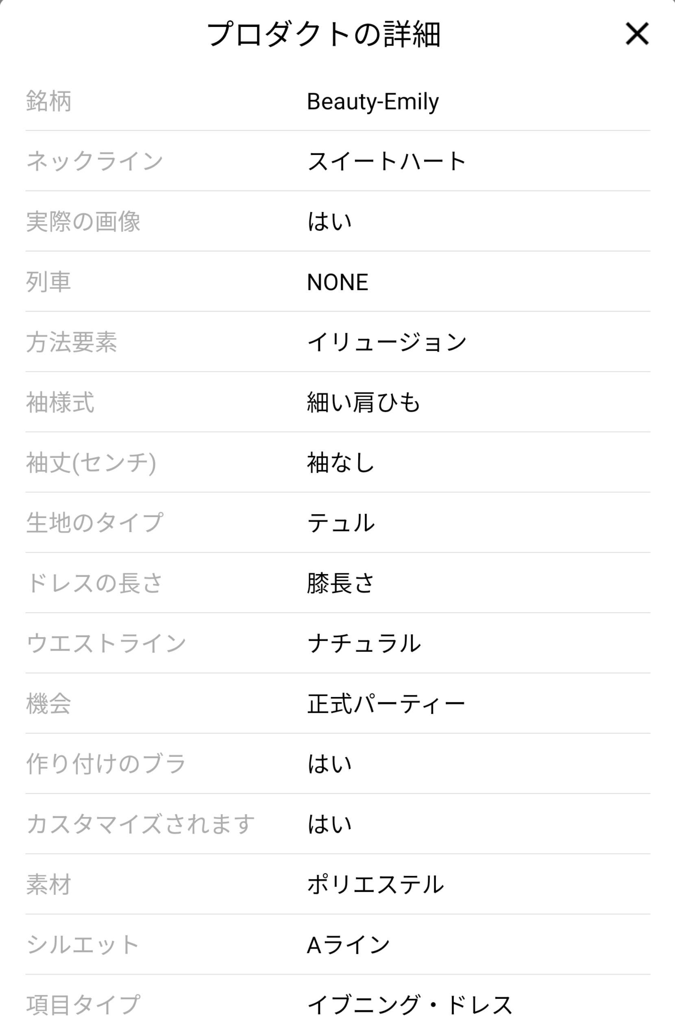Close the プロダクトの詳細 dialog

[x=636, y=34]
